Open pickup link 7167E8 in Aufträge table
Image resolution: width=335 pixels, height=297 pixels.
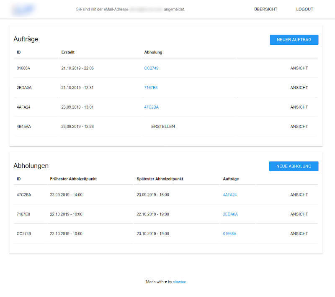tap(151, 88)
